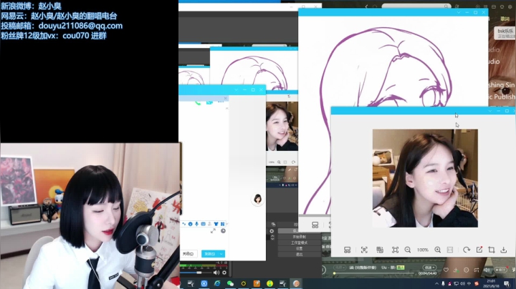Image resolution: width=516 pixels, height=289 pixels.
Task: Toggle the 中 input method indicator
Action: (469, 283)
